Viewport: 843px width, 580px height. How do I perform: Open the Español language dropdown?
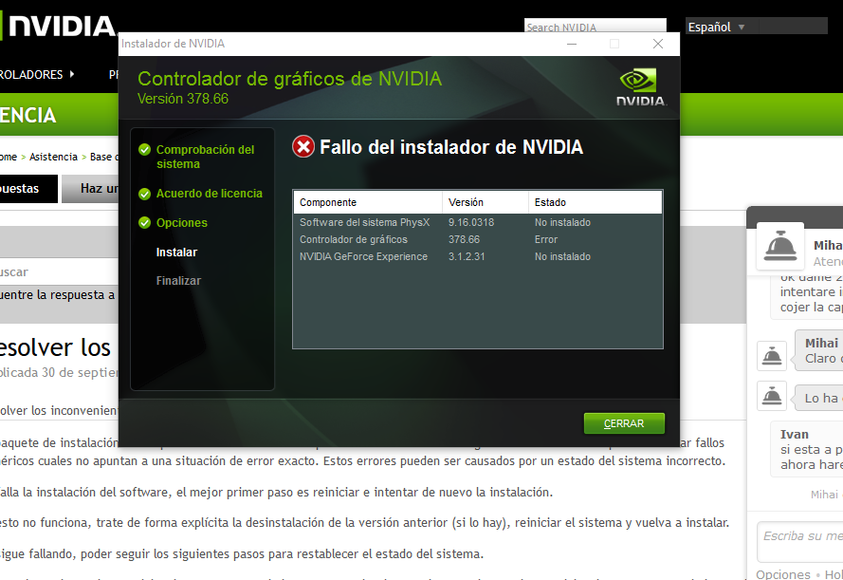756,27
